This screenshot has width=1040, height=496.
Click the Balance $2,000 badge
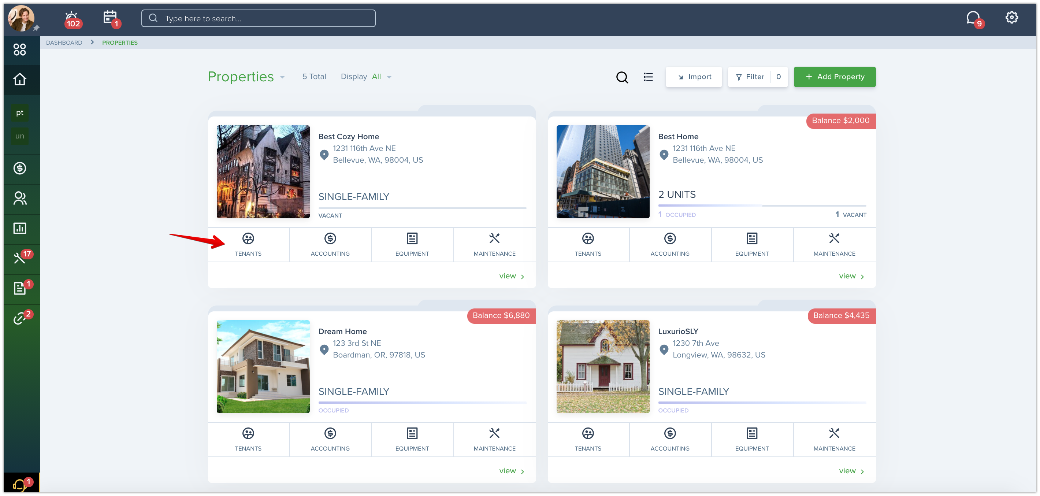pos(840,121)
